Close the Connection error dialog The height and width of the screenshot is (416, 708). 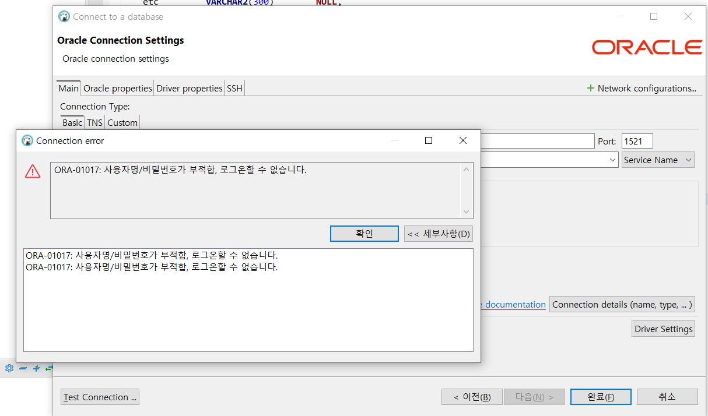[463, 140]
